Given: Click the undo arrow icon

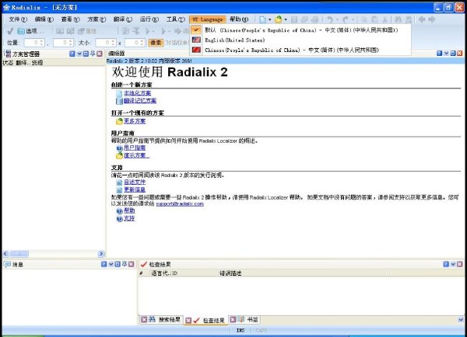Looking at the screenshot, I should [x=330, y=19].
